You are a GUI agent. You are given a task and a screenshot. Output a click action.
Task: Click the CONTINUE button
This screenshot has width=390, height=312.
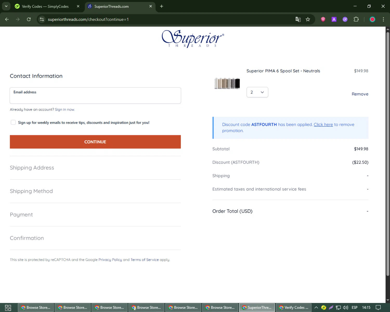(x=95, y=142)
